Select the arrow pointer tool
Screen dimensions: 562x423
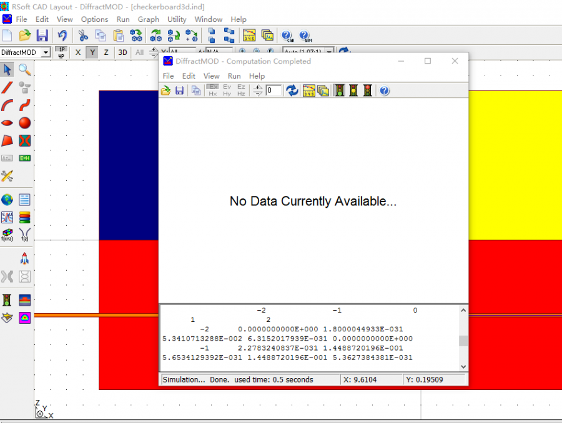7,69
